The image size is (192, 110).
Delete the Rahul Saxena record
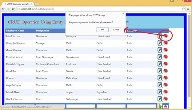(x=166, y=36)
